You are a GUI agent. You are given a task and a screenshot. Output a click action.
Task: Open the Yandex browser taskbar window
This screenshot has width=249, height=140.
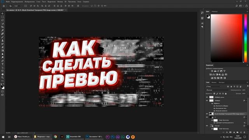point(23,136)
